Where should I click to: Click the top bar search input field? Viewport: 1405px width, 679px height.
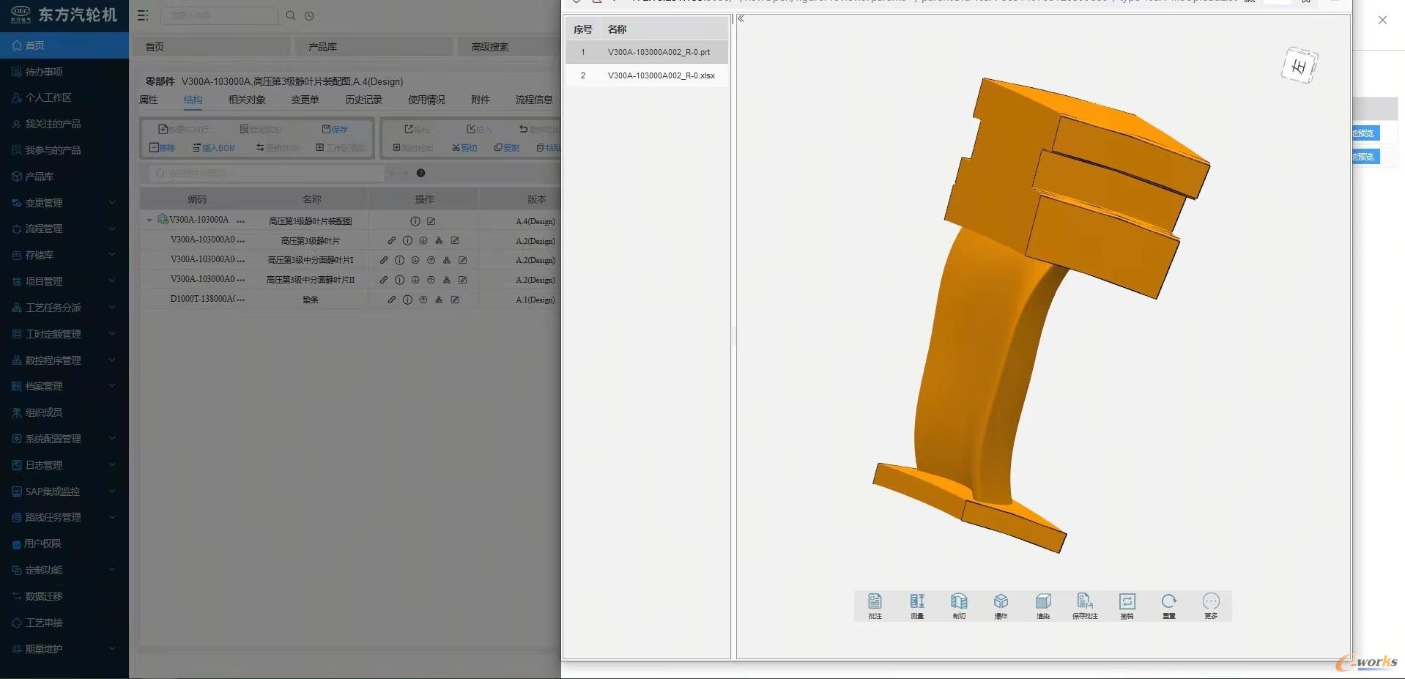click(x=219, y=15)
